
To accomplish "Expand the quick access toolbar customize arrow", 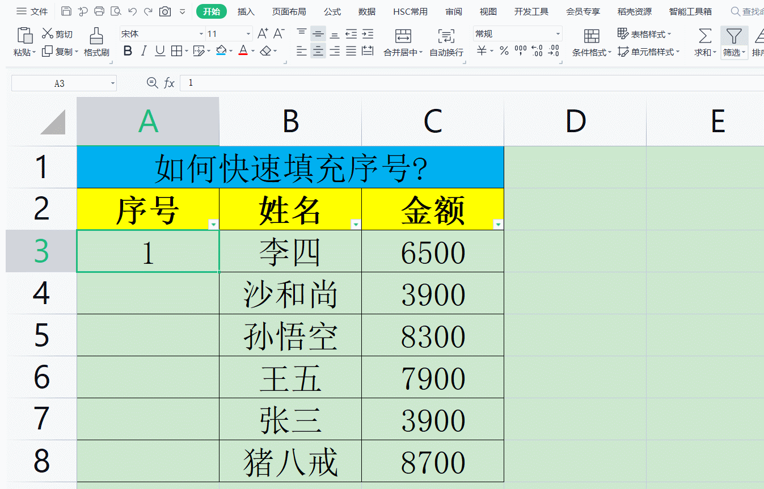I will click(x=182, y=11).
